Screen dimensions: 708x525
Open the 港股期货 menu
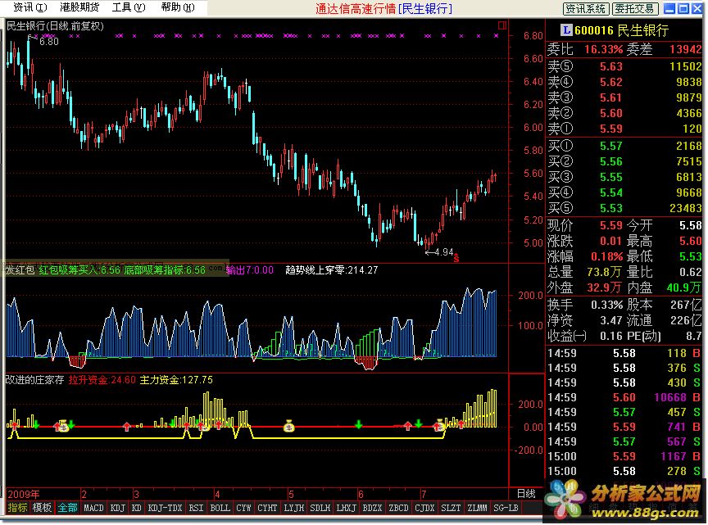(x=79, y=7)
